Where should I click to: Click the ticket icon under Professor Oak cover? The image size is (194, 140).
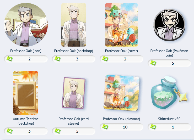tap(105, 59)
